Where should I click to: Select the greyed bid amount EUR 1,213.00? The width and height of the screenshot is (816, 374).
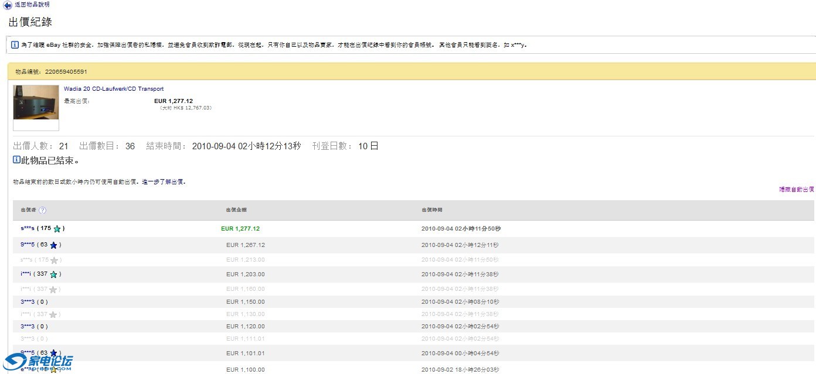pyautogui.click(x=246, y=260)
